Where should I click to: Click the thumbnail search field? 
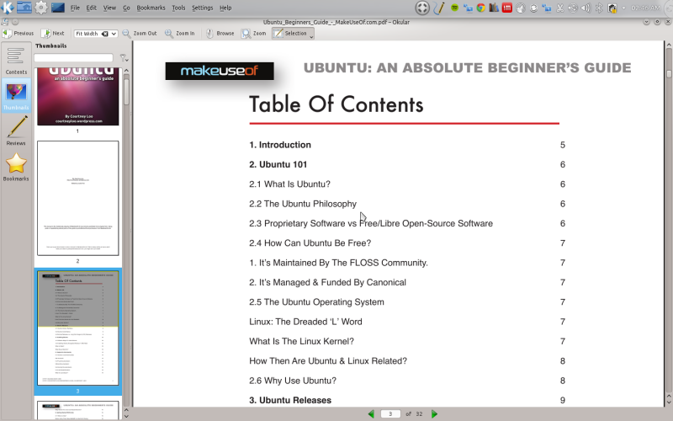tap(73, 57)
